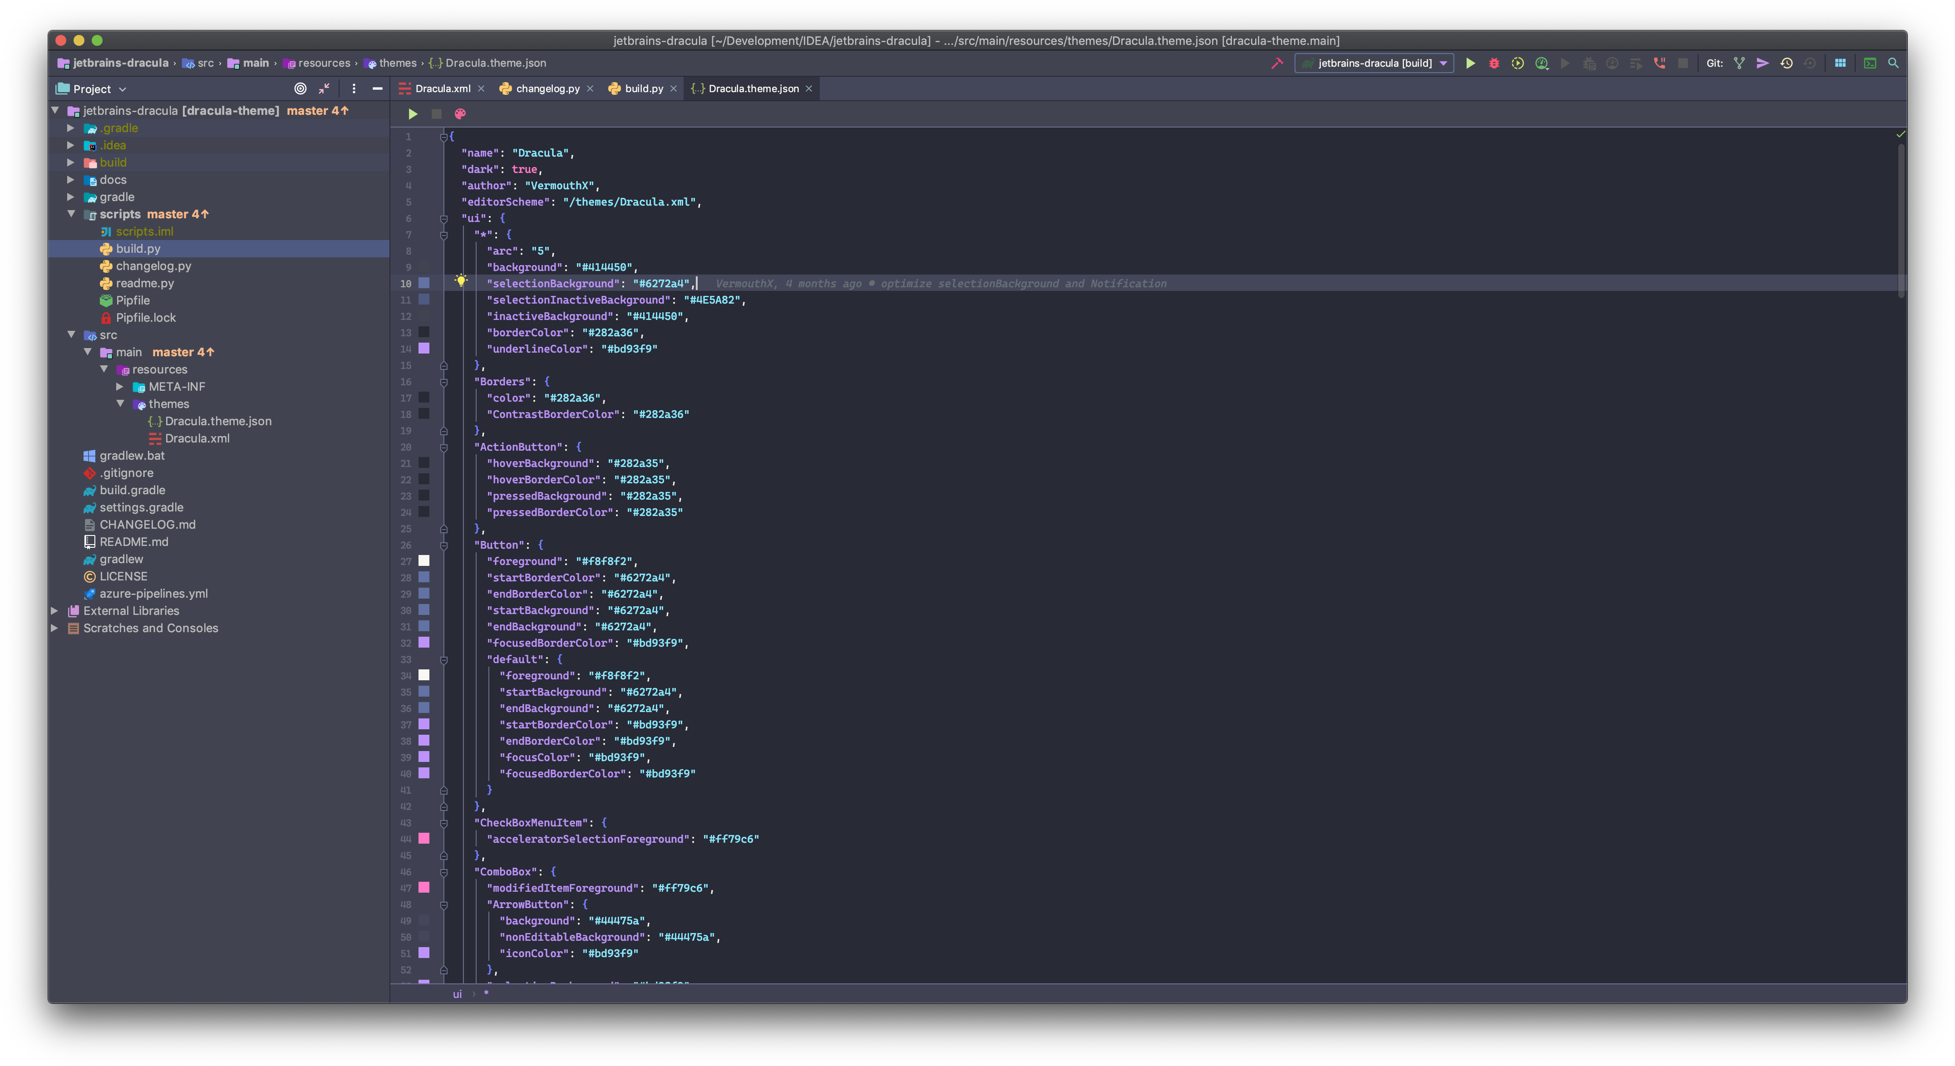
Task: Open Git history clock icon
Action: pyautogui.click(x=1787, y=63)
